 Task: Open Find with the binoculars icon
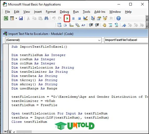[46, 18]
